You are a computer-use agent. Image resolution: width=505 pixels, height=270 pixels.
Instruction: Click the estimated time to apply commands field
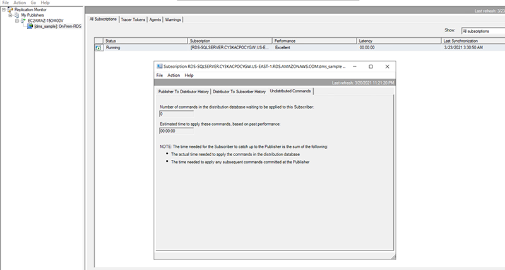[x=176, y=131]
